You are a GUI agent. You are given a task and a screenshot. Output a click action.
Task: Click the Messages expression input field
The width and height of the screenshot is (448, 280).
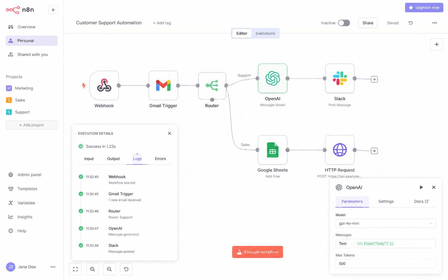click(395, 244)
